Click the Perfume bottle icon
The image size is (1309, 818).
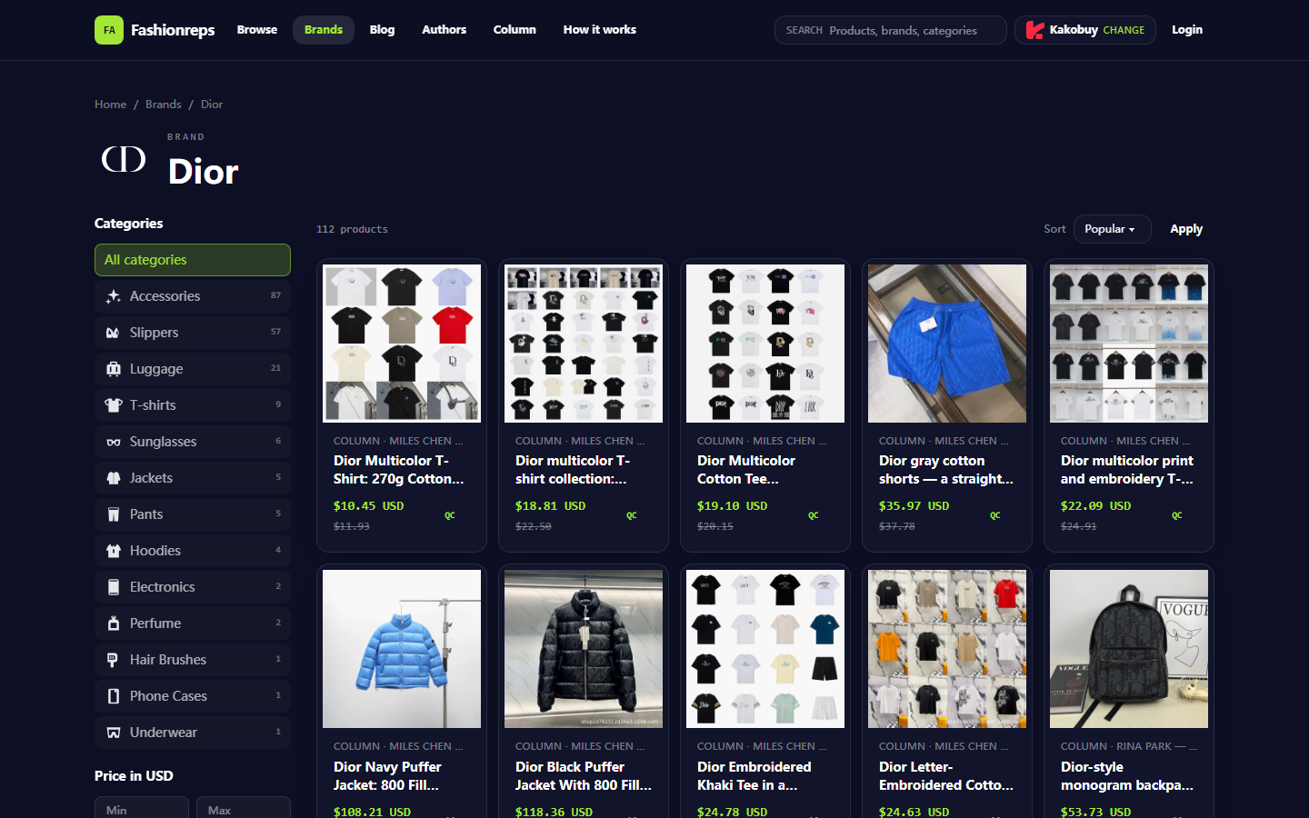pyautogui.click(x=114, y=623)
